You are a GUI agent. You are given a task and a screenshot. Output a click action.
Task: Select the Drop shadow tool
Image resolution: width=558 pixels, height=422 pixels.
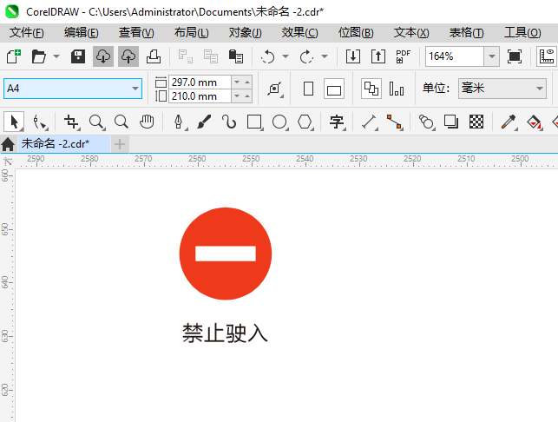click(x=451, y=122)
